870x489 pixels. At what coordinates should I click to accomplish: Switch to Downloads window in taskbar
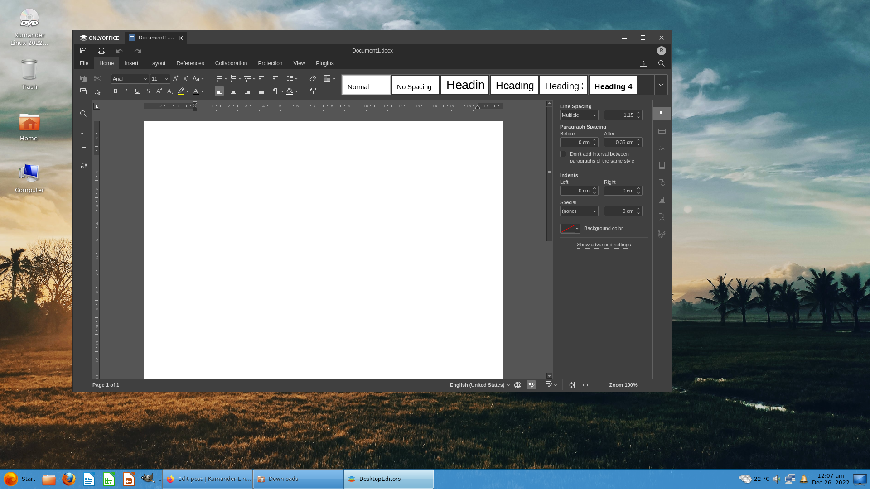coord(298,479)
